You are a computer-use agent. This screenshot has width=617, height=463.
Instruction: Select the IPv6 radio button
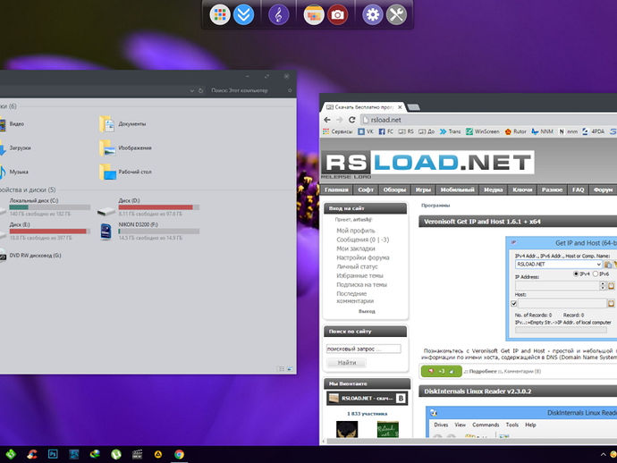[x=596, y=274]
